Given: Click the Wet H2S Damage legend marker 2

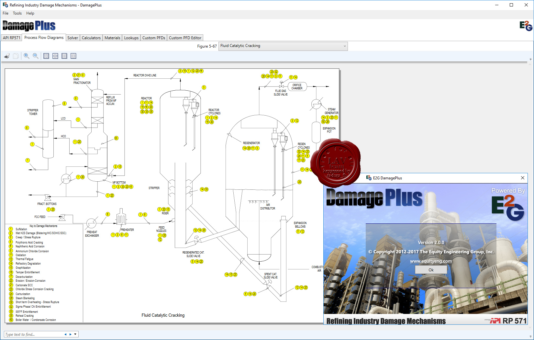Looking at the screenshot, I should [x=11, y=233].
